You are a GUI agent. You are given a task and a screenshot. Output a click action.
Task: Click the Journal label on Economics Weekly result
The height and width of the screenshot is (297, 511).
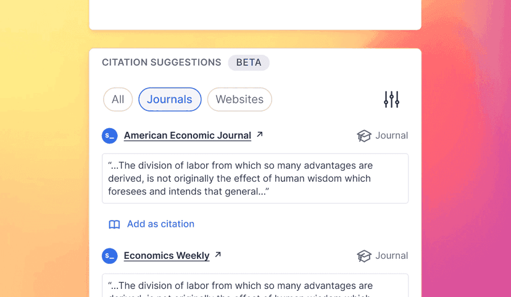click(x=391, y=256)
